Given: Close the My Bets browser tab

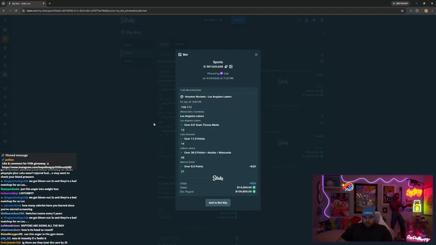Looking at the screenshot, I should [44, 3].
